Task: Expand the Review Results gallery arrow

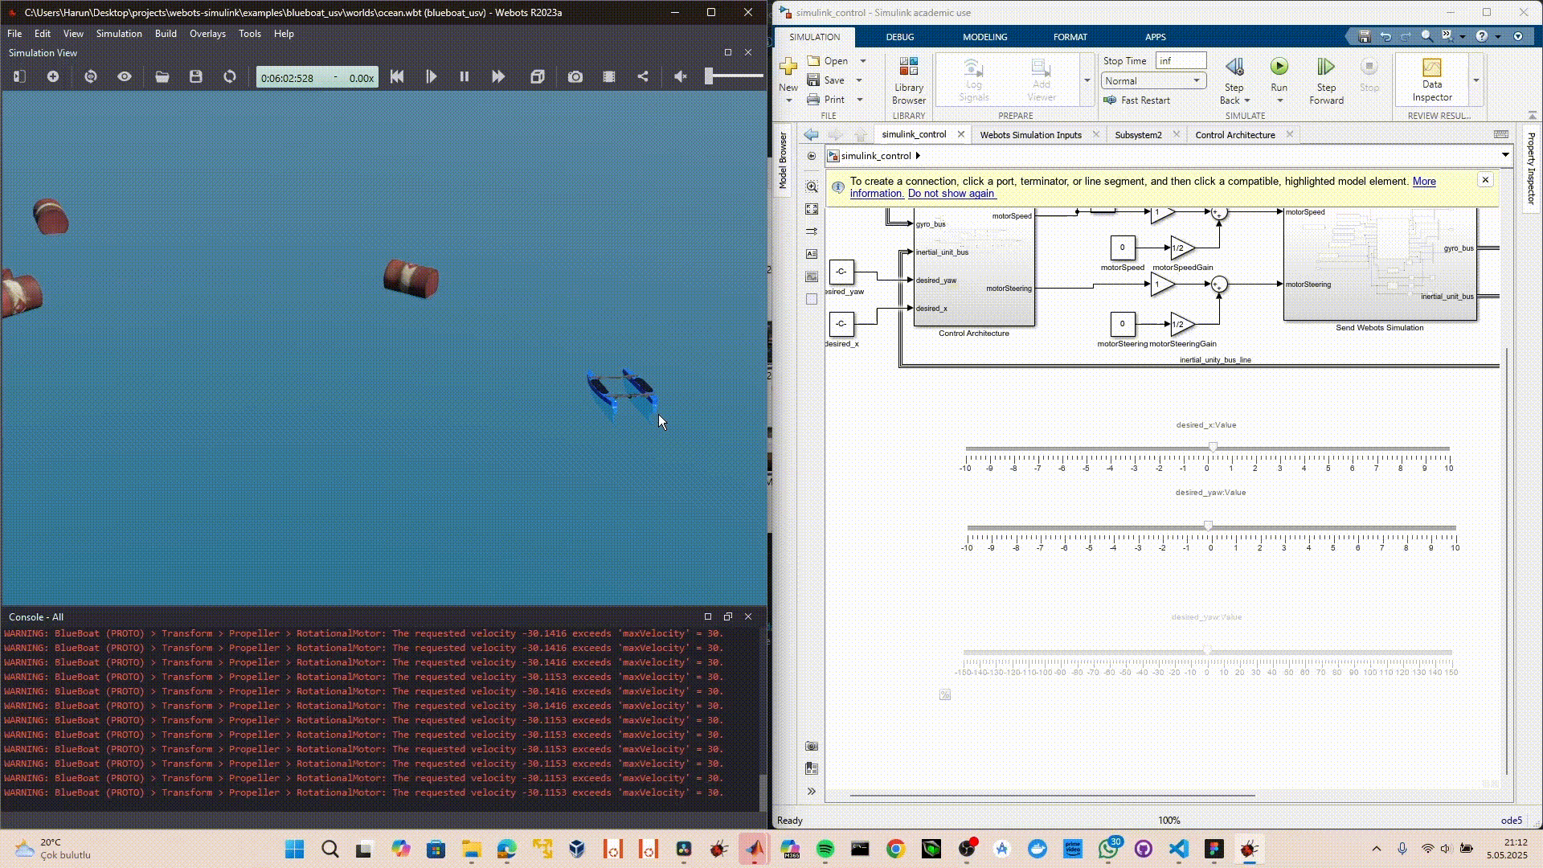Action: (x=1475, y=80)
